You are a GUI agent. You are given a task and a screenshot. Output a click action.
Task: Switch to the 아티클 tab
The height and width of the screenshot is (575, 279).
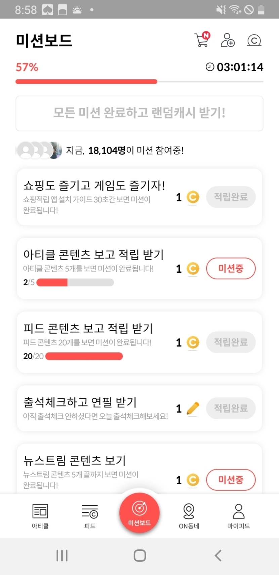coord(40,516)
